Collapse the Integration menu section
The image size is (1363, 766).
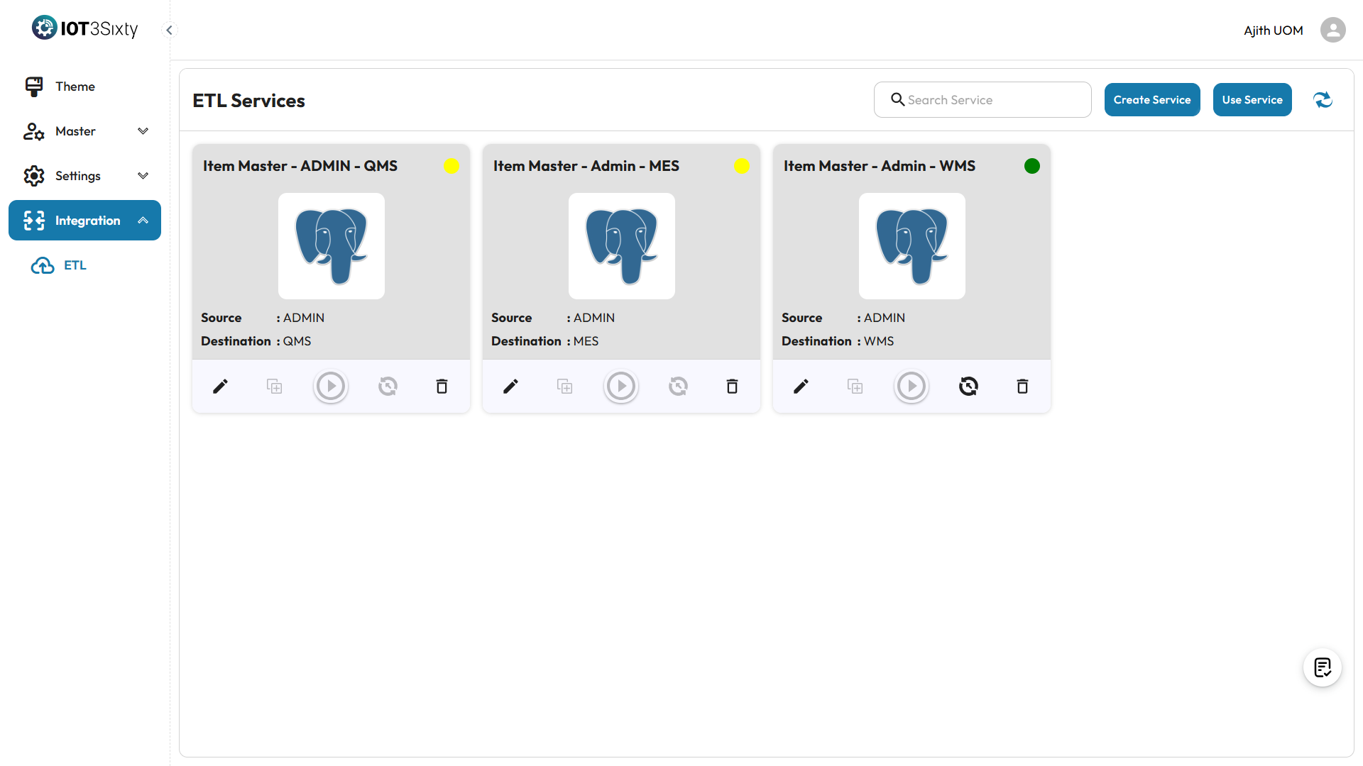143,221
